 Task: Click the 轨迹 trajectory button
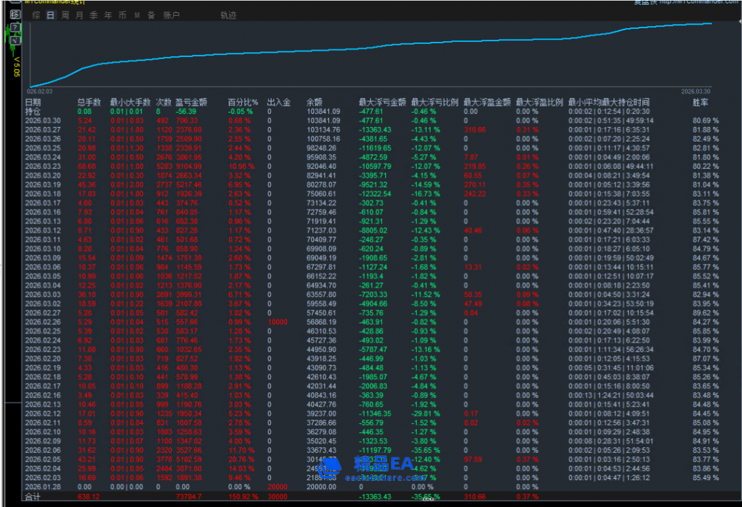click(227, 14)
